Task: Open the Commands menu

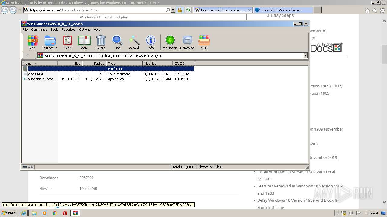Action: point(39,30)
